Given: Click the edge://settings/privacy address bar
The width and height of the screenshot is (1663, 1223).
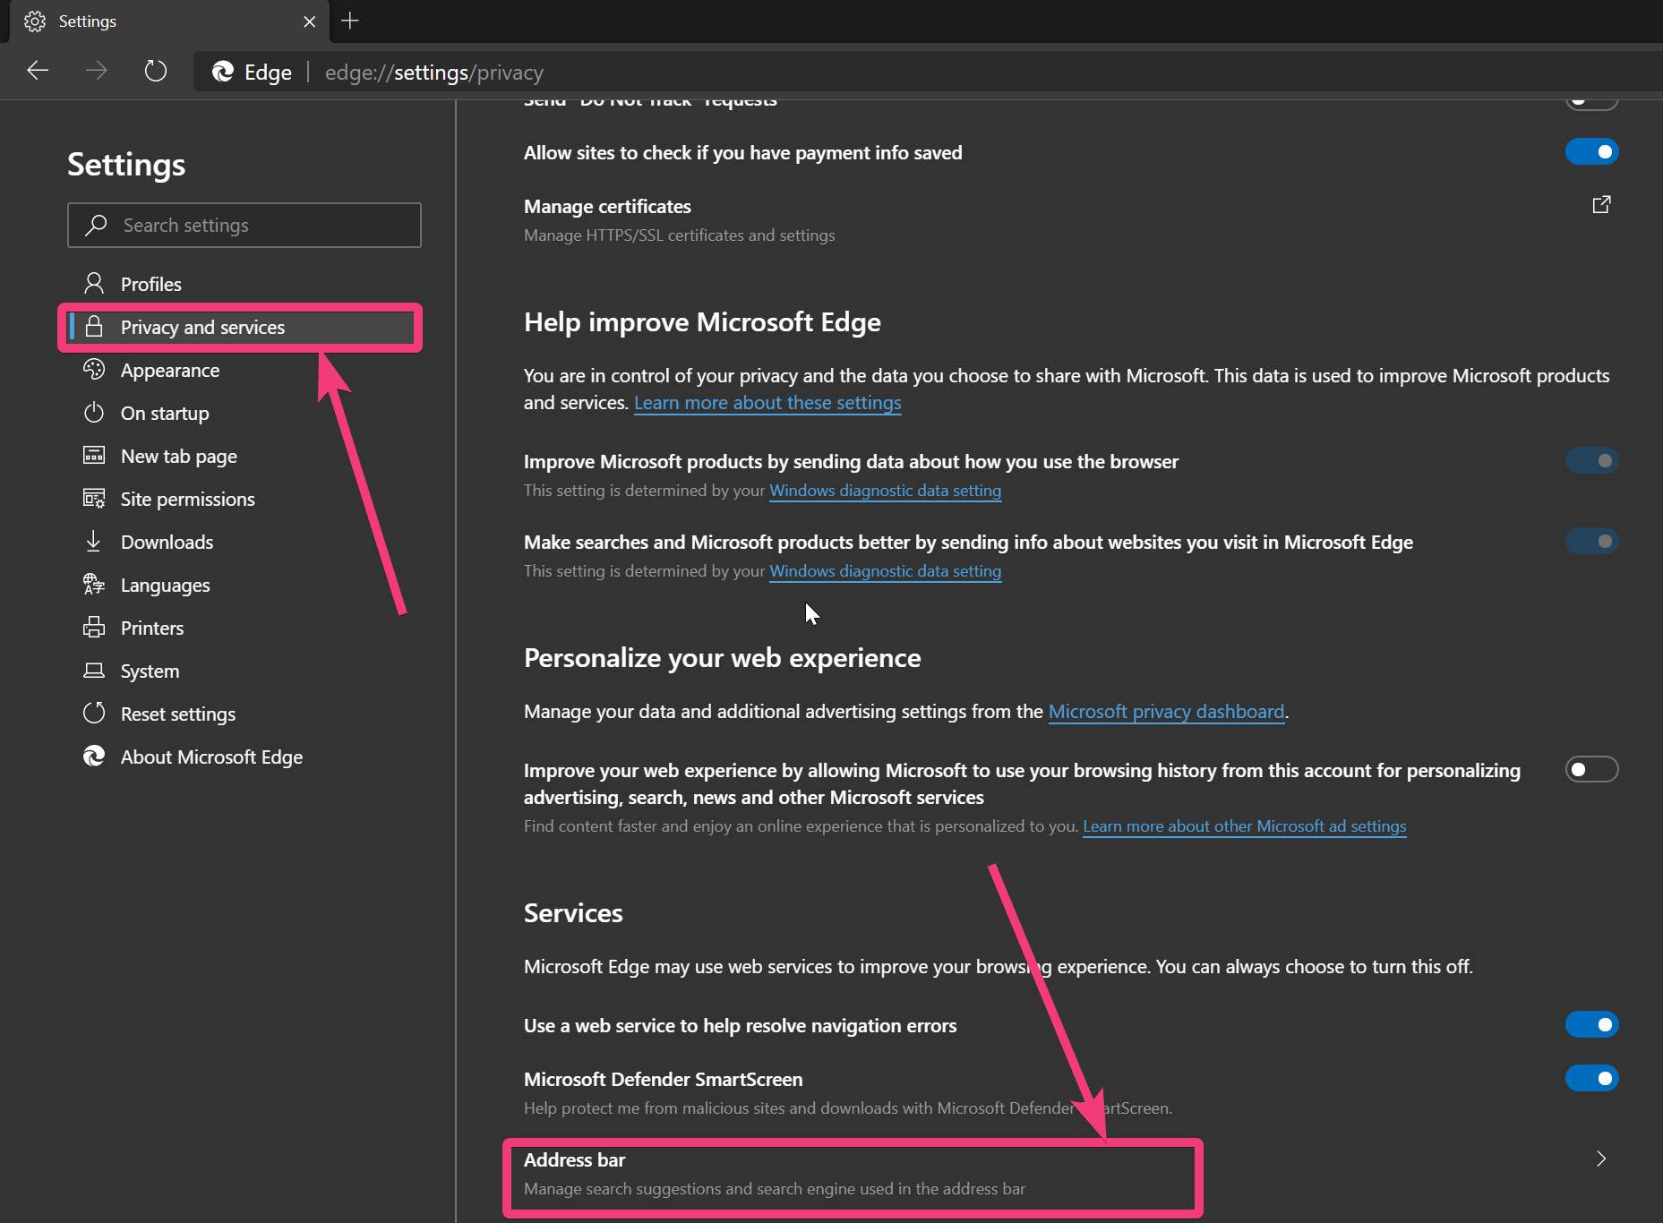Looking at the screenshot, I should coord(927,72).
